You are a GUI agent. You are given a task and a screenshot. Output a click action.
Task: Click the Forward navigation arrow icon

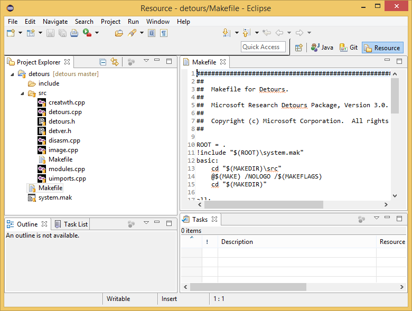coord(299,33)
